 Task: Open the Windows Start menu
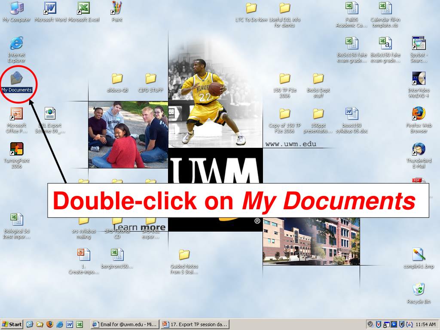coord(12,324)
